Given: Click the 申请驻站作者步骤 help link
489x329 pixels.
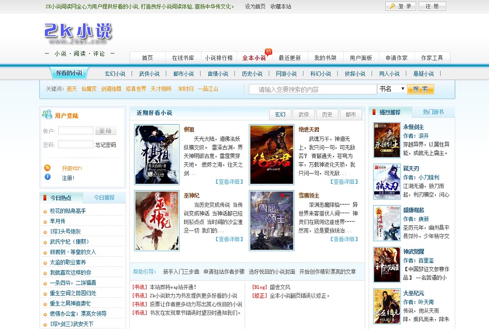Looking at the screenshot, I should pyautogui.click(x=224, y=272).
